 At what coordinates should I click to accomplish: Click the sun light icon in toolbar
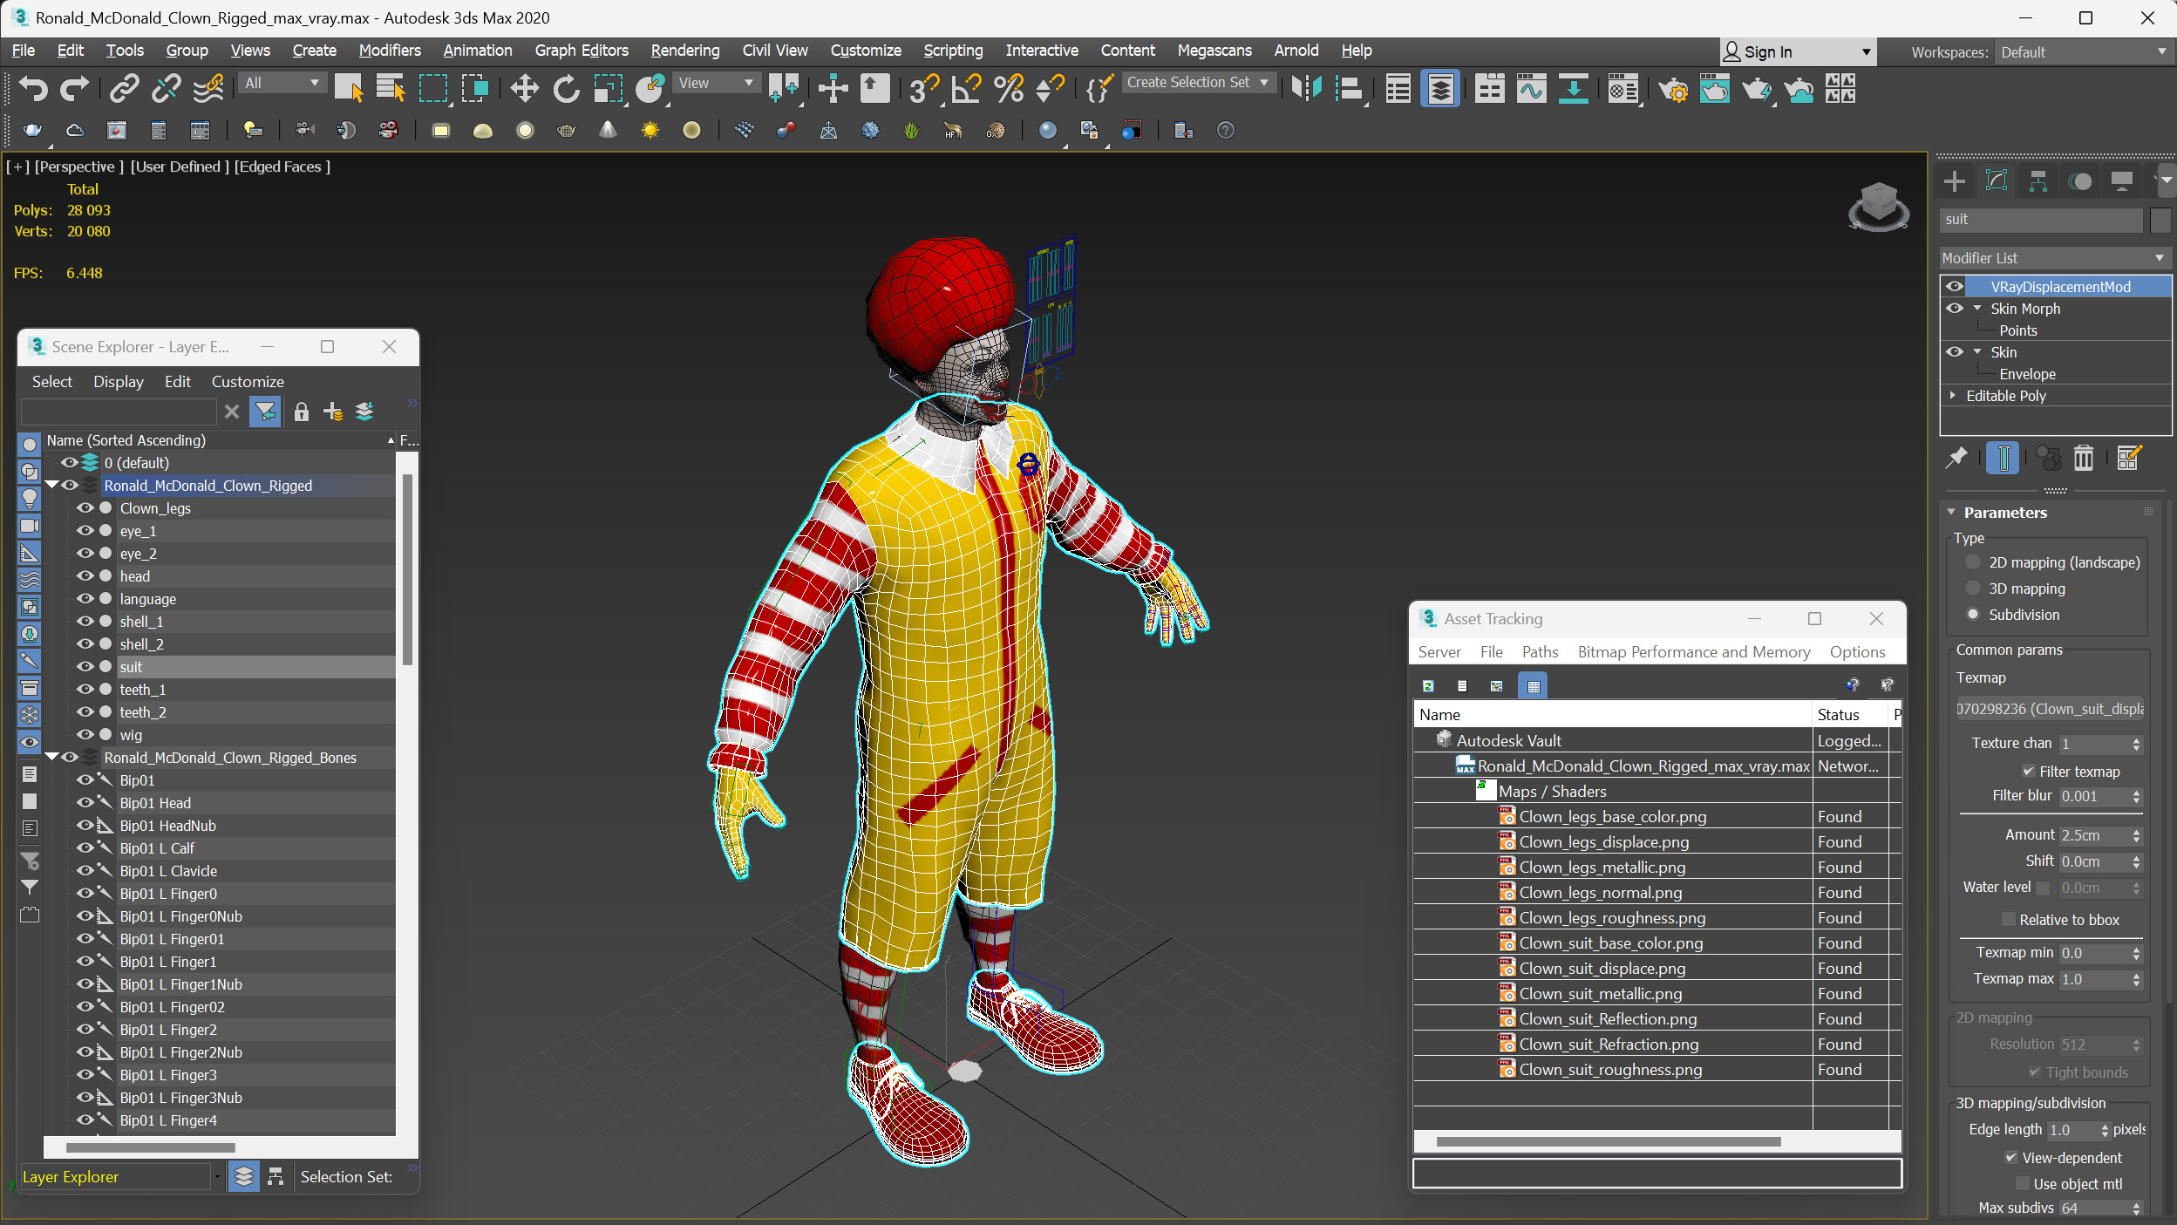[x=650, y=131]
